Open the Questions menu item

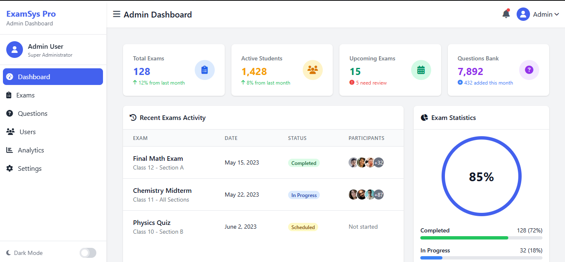coord(53,113)
